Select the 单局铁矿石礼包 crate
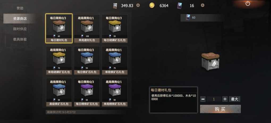Viewport: 271px width, 123px height. coord(115,60)
